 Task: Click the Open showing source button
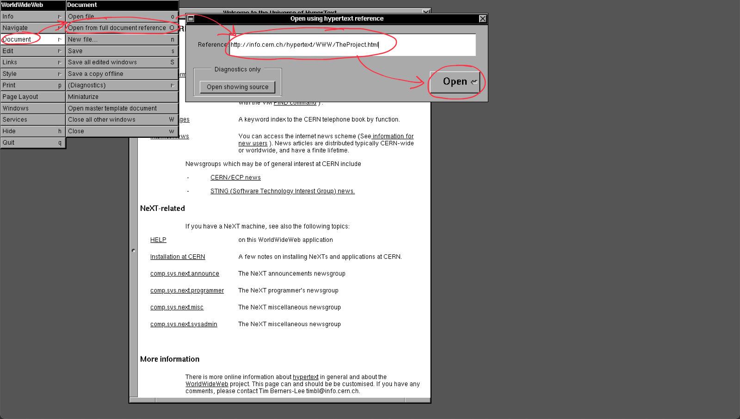coord(237,87)
